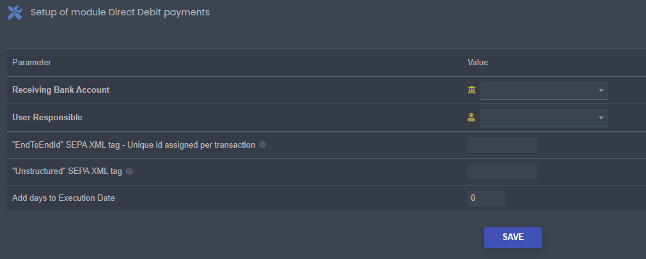This screenshot has width=646, height=259.
Task: Focus the EndToEndId SEPA XML tag field
Action: [x=502, y=145]
